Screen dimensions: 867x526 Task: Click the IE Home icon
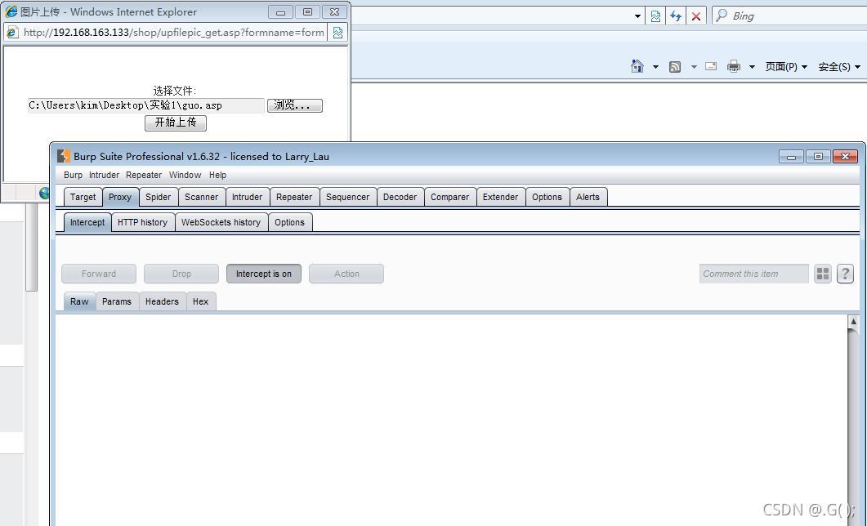(637, 66)
